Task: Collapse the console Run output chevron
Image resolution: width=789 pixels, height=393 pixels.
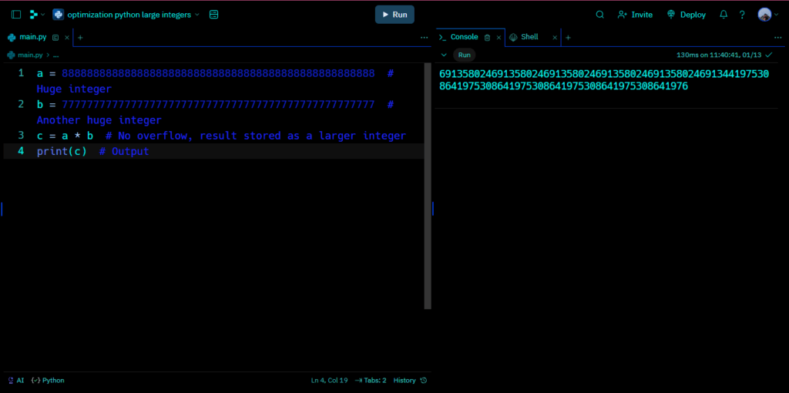Action: click(x=443, y=55)
